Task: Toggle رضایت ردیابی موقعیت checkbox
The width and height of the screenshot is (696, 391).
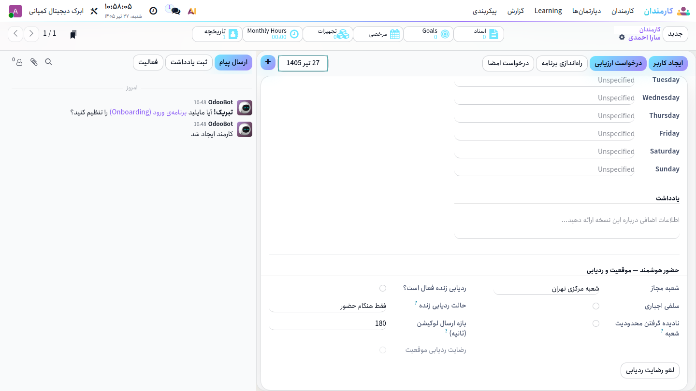Action: pos(383,350)
